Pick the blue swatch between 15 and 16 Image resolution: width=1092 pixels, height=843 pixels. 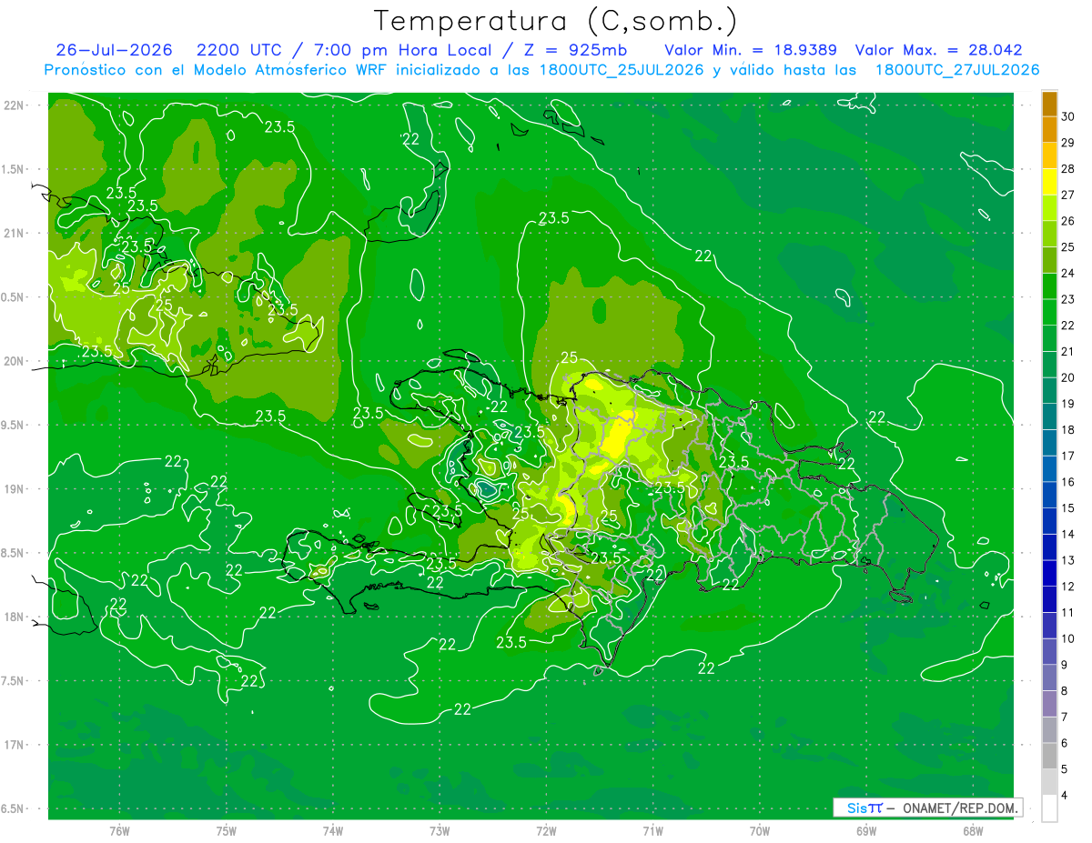[x=1049, y=495]
